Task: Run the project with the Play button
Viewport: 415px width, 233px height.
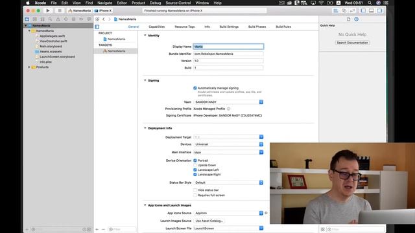Action: tap(48, 10)
